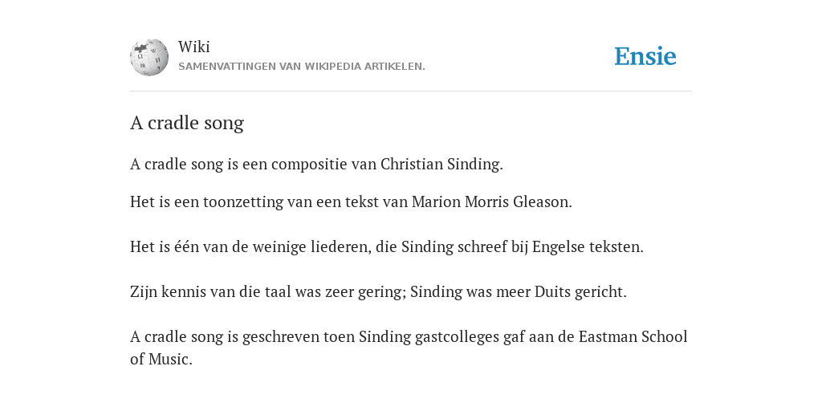Click the sentence about Engelse teksten
This screenshot has height=411, width=822.
pyautogui.click(x=387, y=247)
